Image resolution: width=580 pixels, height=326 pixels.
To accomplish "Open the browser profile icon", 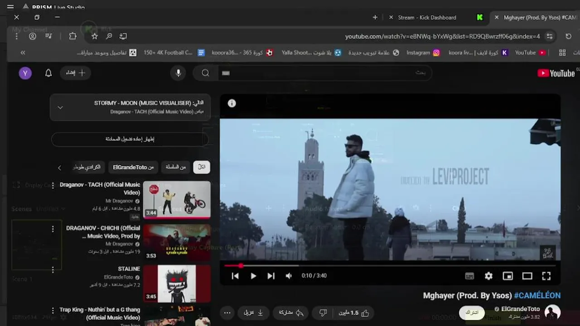I will tap(33, 36).
